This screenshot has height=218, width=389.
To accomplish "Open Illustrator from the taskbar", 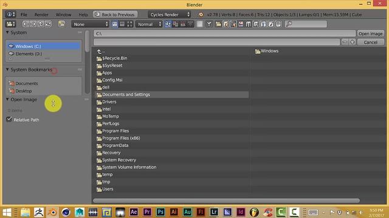I will pos(174,212).
